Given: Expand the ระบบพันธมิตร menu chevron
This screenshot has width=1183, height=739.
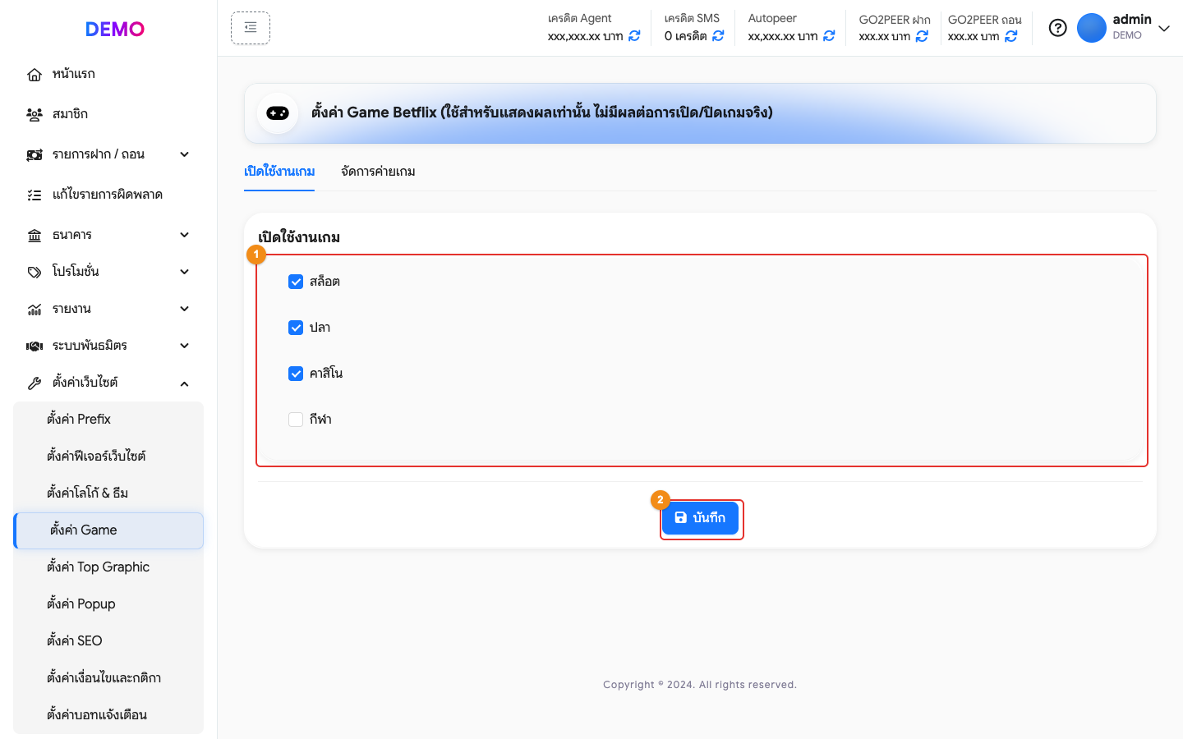Looking at the screenshot, I should (185, 346).
